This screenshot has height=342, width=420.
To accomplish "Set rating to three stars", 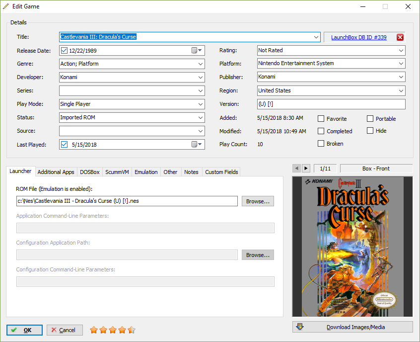I will [x=113, y=330].
